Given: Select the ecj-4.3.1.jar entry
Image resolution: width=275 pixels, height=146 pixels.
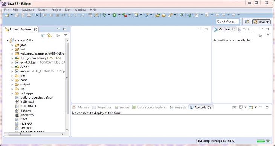Looking at the screenshot, I should pos(28,62).
